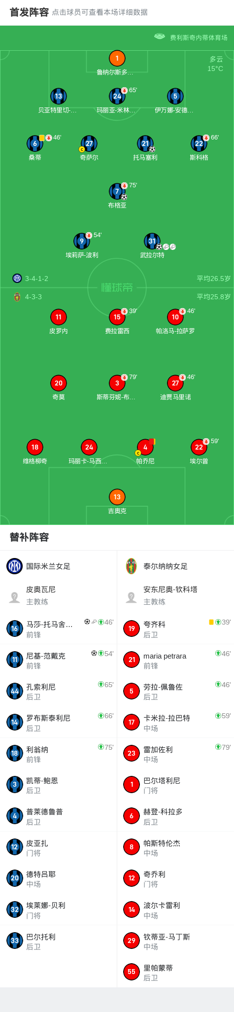Image resolution: width=234 pixels, height=1012 pixels.
Task: Open the 泰尔纳纳女足 team crest
Action: 131,566
